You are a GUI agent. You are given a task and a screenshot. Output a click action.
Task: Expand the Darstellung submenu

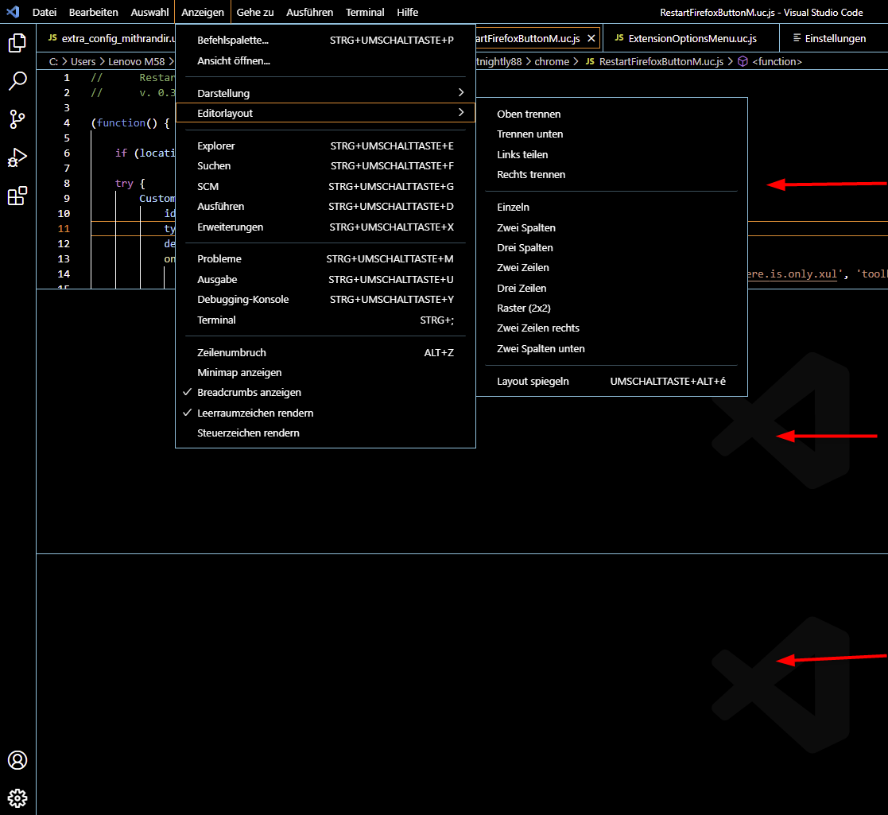point(326,93)
